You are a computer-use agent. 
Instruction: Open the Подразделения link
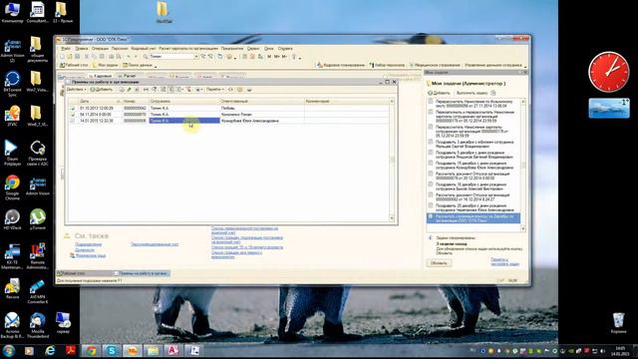(89, 244)
